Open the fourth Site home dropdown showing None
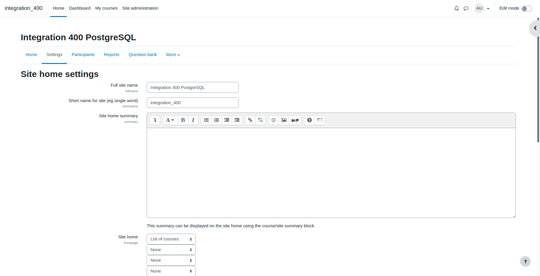540x276 pixels. 171,271
